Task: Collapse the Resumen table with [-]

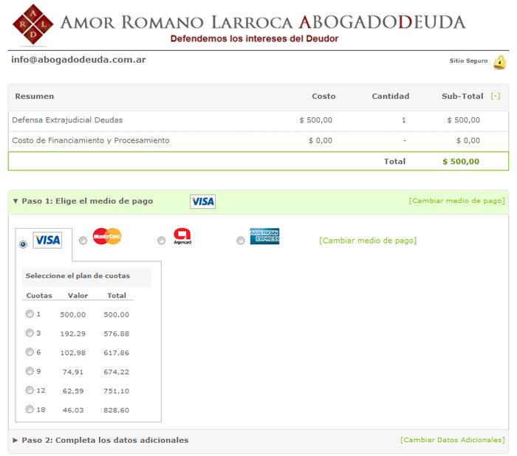Action: [495, 96]
